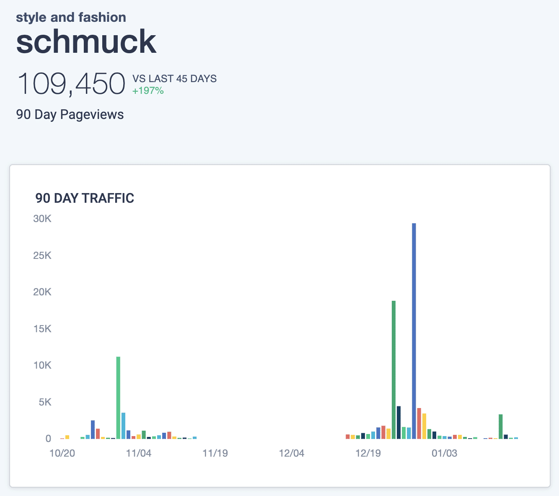Click the 11/19 date axis label
The image size is (559, 496).
click(x=215, y=453)
